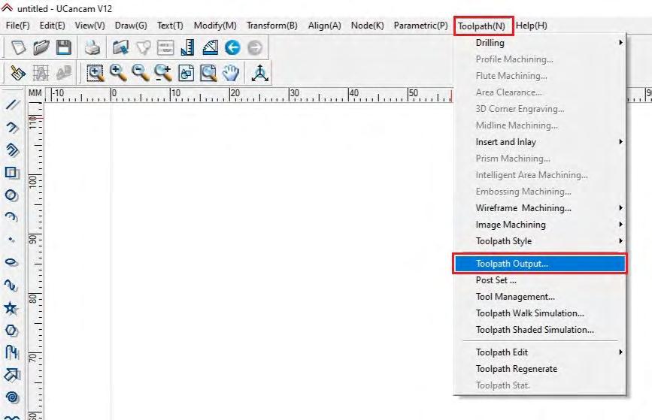
Task: Open the Align(A) menu
Action: [324, 26]
